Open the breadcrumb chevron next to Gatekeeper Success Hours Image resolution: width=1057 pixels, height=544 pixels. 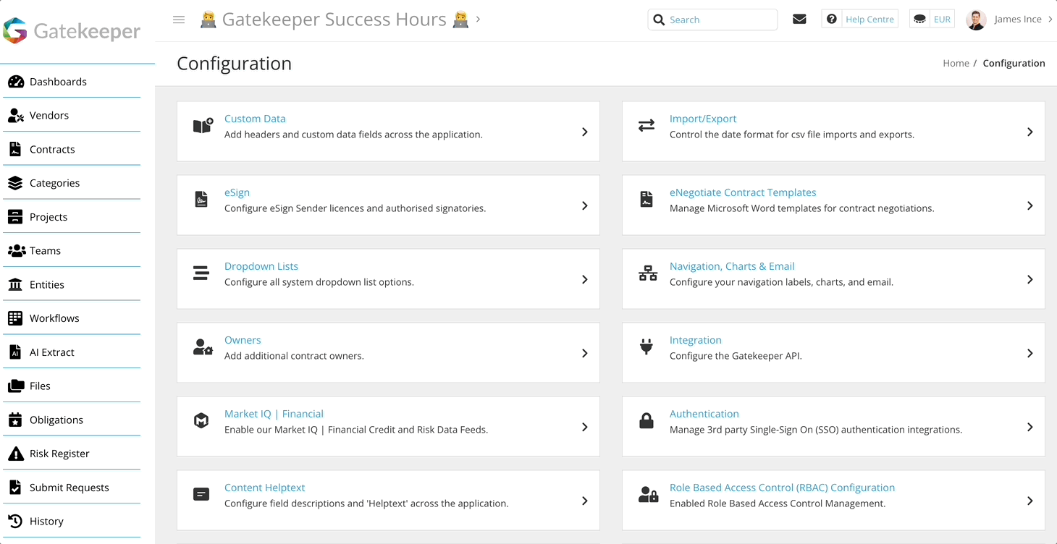[x=477, y=20]
